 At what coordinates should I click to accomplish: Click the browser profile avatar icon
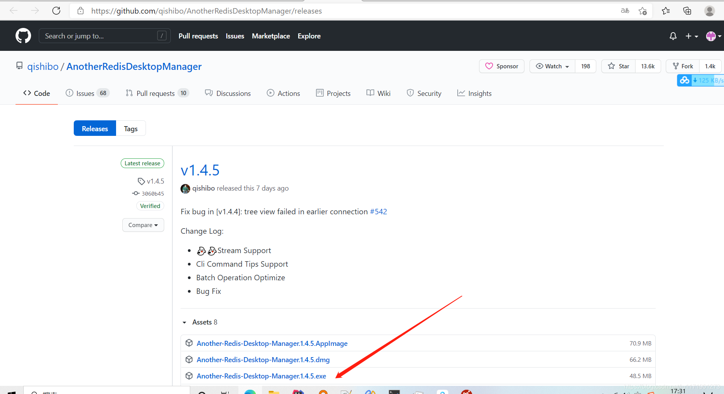click(710, 11)
